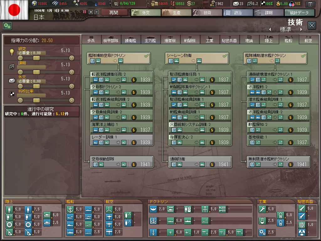
Task: Switch to the 護衛艦 tab
Action: tap(131, 39)
